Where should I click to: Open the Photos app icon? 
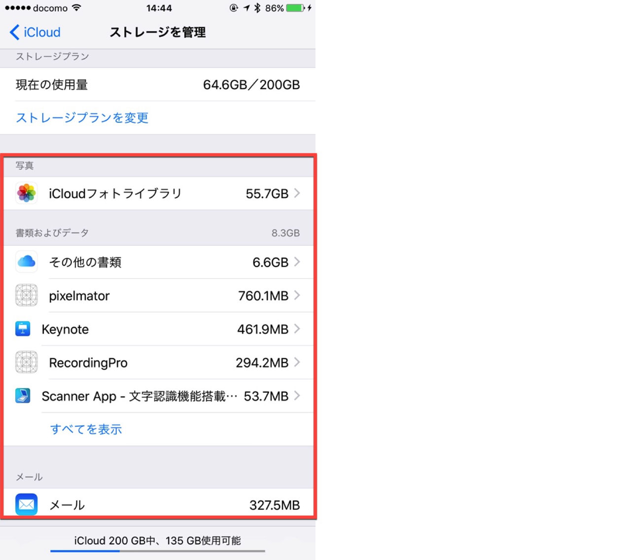pos(26,193)
